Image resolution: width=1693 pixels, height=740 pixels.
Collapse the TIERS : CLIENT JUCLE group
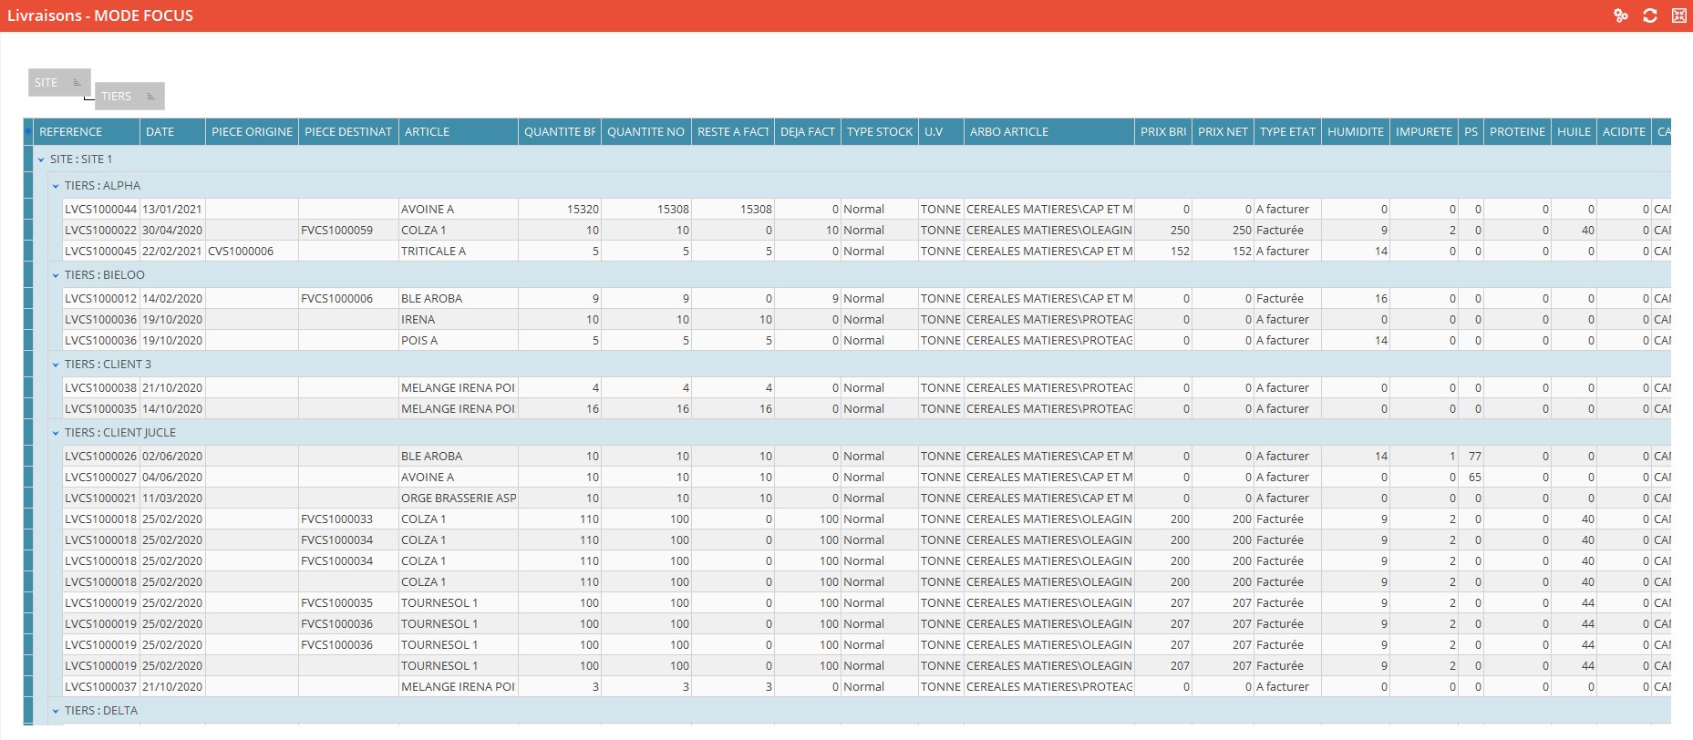56,433
